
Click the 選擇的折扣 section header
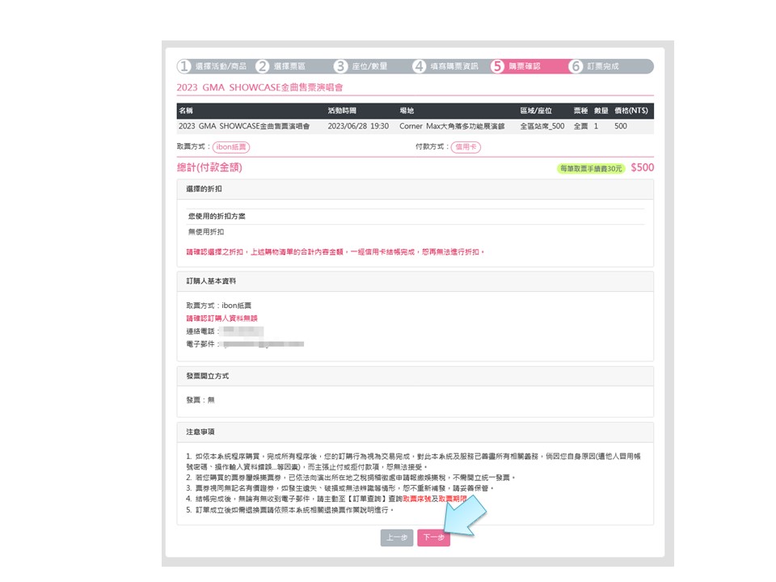(415, 189)
